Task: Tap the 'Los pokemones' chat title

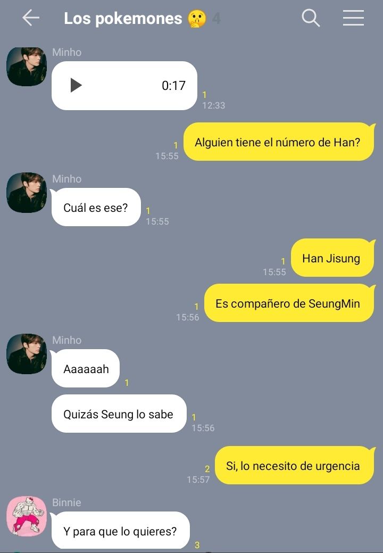Action: point(123,18)
